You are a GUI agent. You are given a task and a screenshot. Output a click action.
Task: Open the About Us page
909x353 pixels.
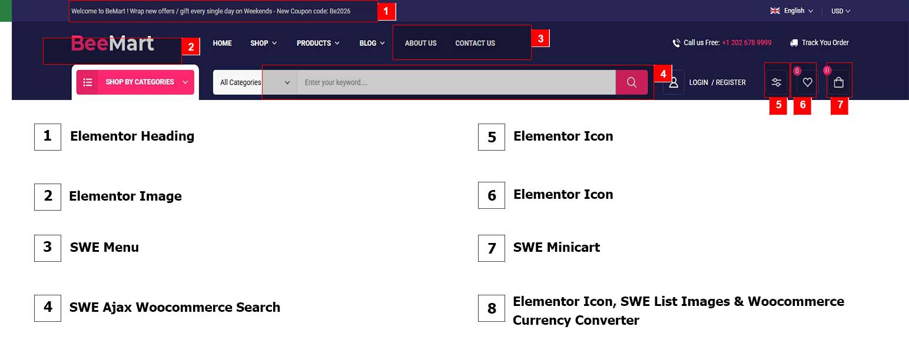click(420, 43)
